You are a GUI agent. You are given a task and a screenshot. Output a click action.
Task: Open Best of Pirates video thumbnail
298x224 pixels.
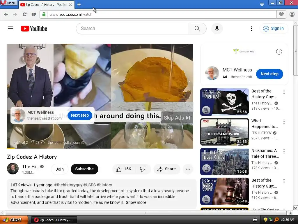tap(224, 102)
